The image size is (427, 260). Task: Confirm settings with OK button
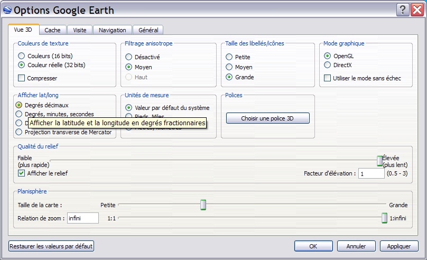click(313, 246)
